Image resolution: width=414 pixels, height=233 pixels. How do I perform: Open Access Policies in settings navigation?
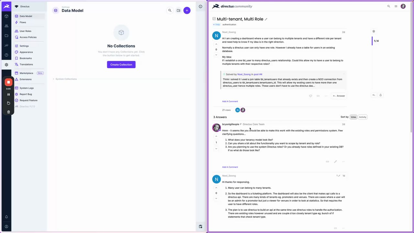tap(29, 37)
